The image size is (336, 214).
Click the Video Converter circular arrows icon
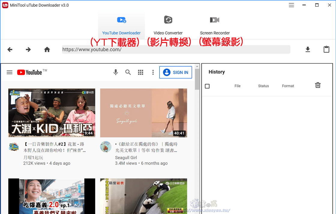(x=168, y=20)
